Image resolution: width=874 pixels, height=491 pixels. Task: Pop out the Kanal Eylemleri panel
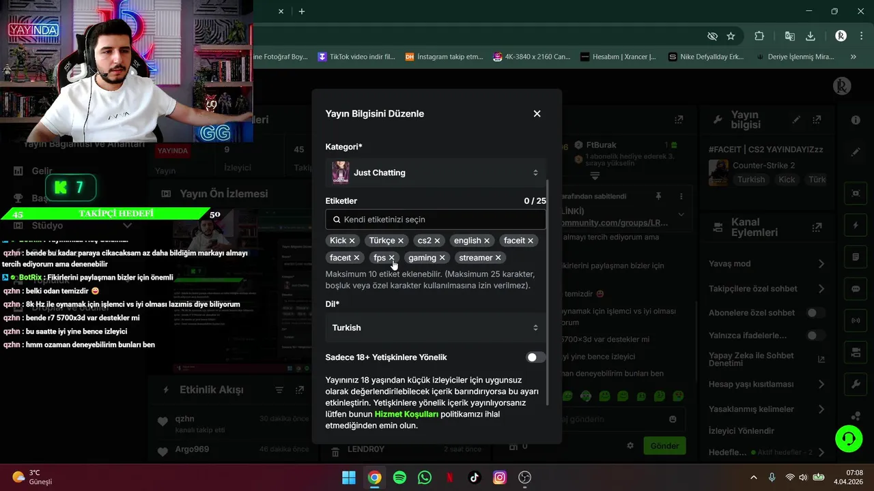817,227
